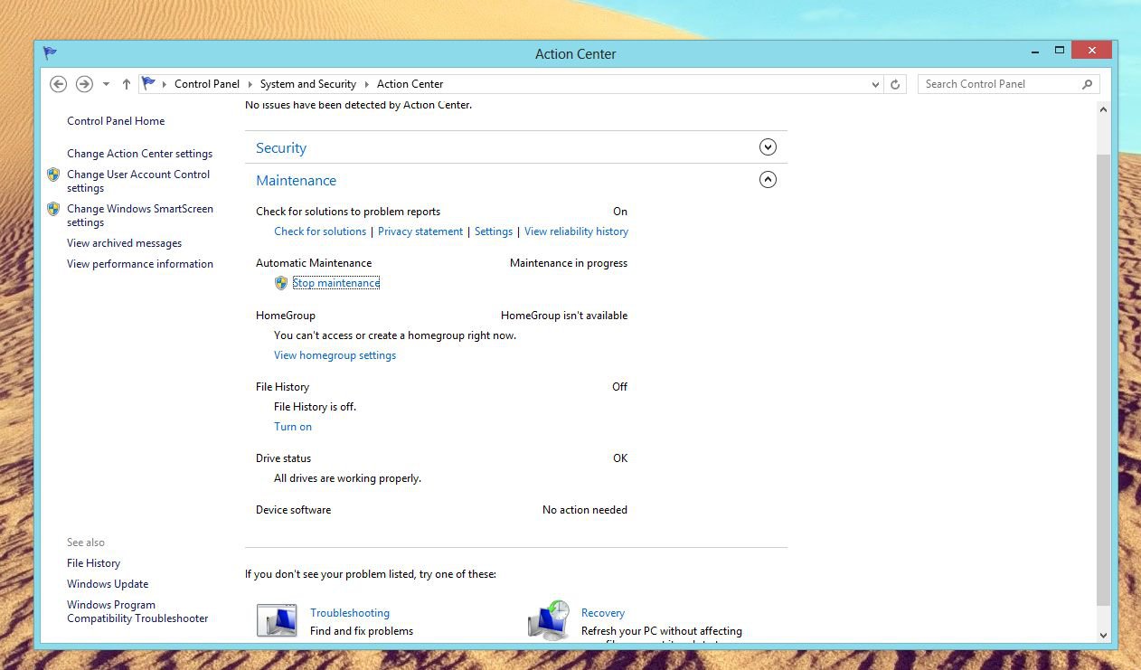Screen dimensions: 1141x670
Task: Collapse the Maintenance section chevron
Action: 769,180
